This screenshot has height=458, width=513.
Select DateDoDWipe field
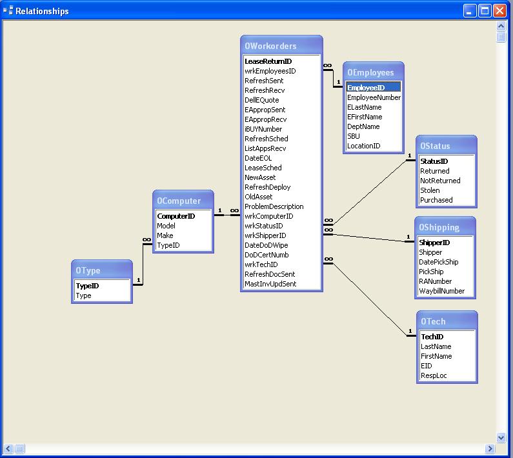pyautogui.click(x=281, y=245)
